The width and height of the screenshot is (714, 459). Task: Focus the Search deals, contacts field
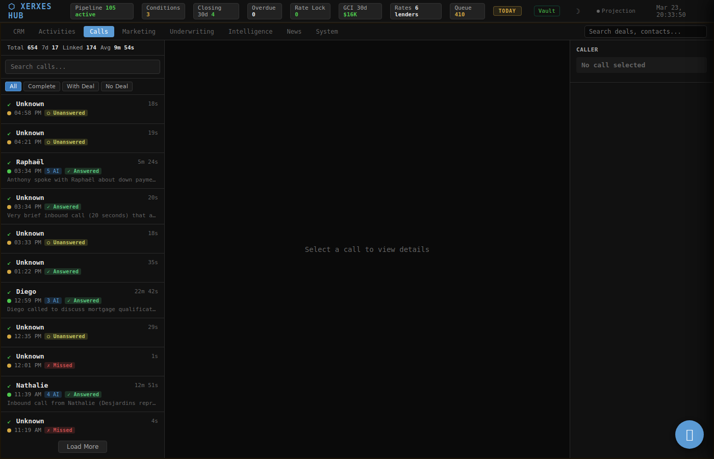point(645,32)
